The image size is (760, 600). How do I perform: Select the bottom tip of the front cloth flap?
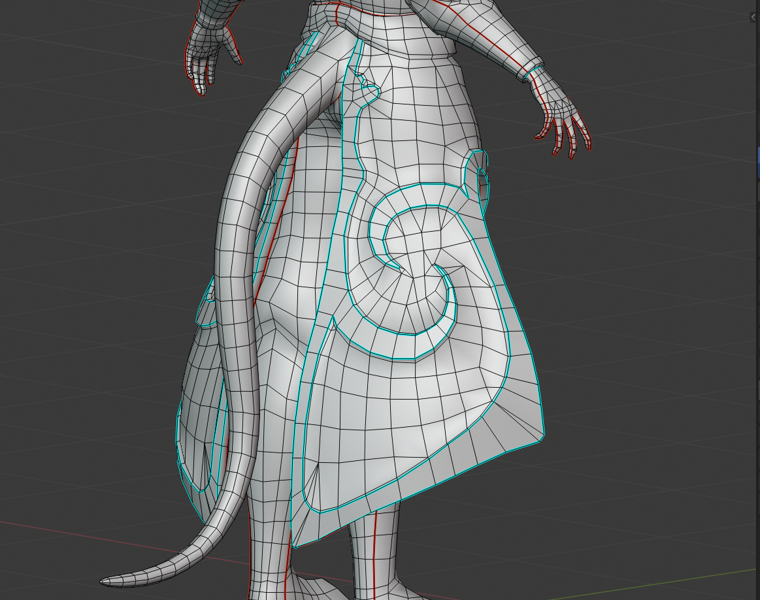[296, 543]
